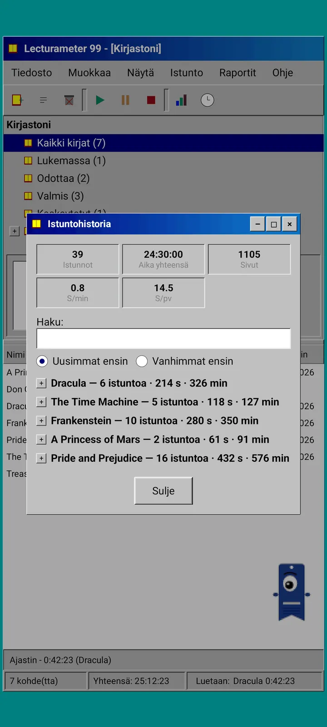This screenshot has height=727, width=327.
Task: Open the Ohje menu
Action: pyautogui.click(x=282, y=73)
